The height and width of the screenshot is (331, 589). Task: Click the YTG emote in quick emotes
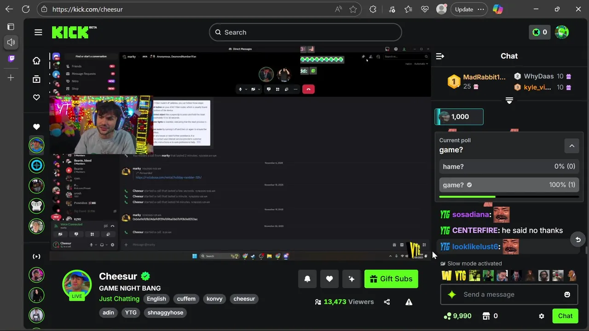pyautogui.click(x=460, y=275)
